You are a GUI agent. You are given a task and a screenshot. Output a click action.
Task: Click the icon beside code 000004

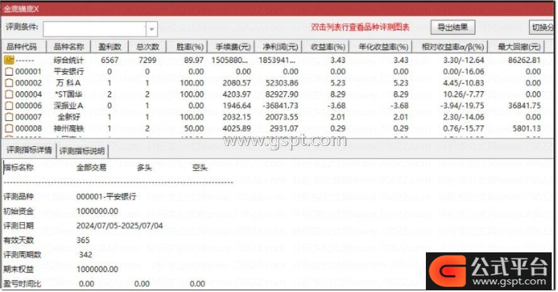click(x=9, y=94)
